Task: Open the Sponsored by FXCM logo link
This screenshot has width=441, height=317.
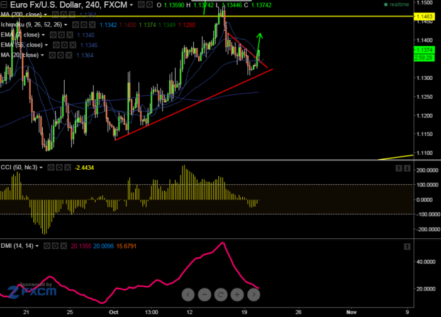Action: pos(32,291)
